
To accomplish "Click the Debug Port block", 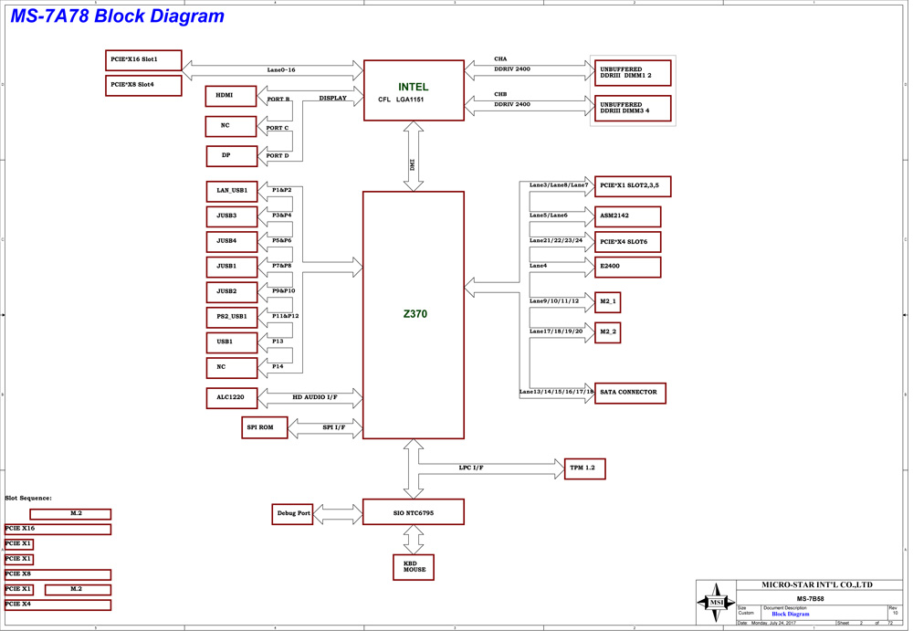I will (292, 514).
